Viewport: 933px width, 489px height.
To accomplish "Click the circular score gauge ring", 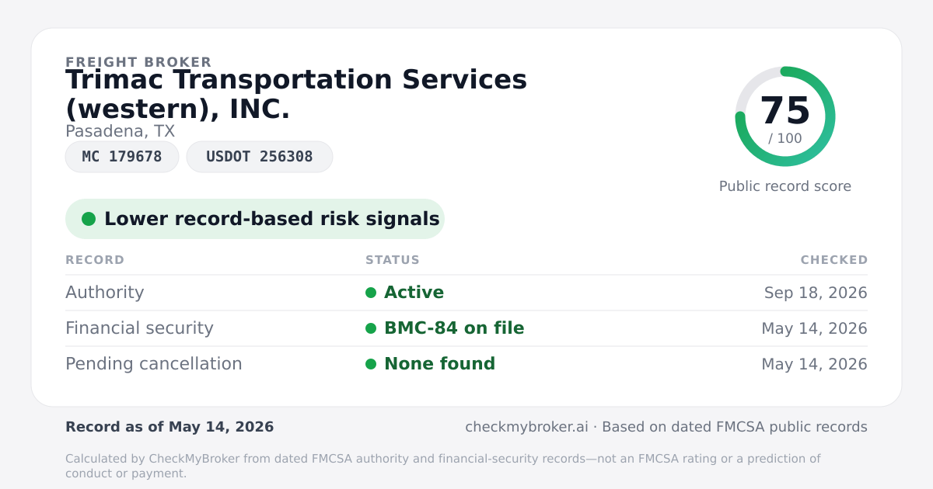I will coord(785,116).
